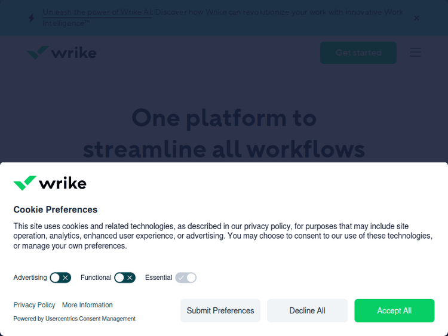Viewport: 448px width, 336px height.
Task: Click the Essential cookies switch
Action: click(x=186, y=278)
